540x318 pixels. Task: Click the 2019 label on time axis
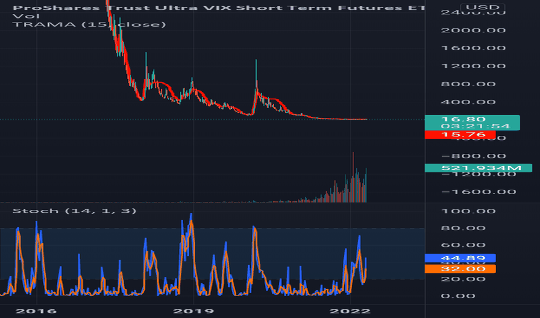(x=193, y=311)
